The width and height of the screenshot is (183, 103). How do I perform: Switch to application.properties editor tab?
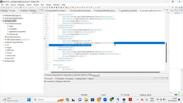click(128, 11)
